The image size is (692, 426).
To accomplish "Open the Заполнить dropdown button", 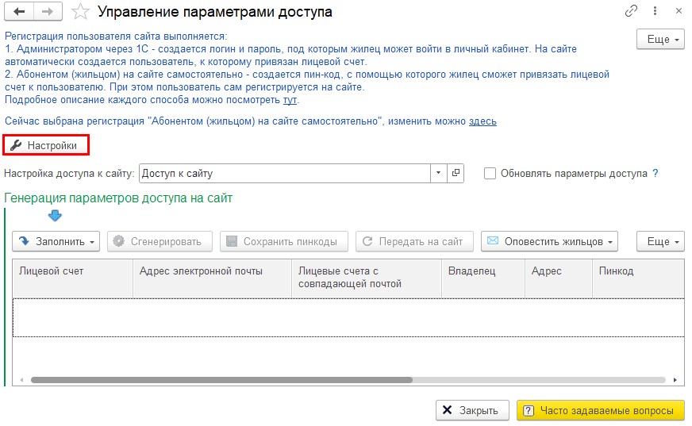I will 56,241.
